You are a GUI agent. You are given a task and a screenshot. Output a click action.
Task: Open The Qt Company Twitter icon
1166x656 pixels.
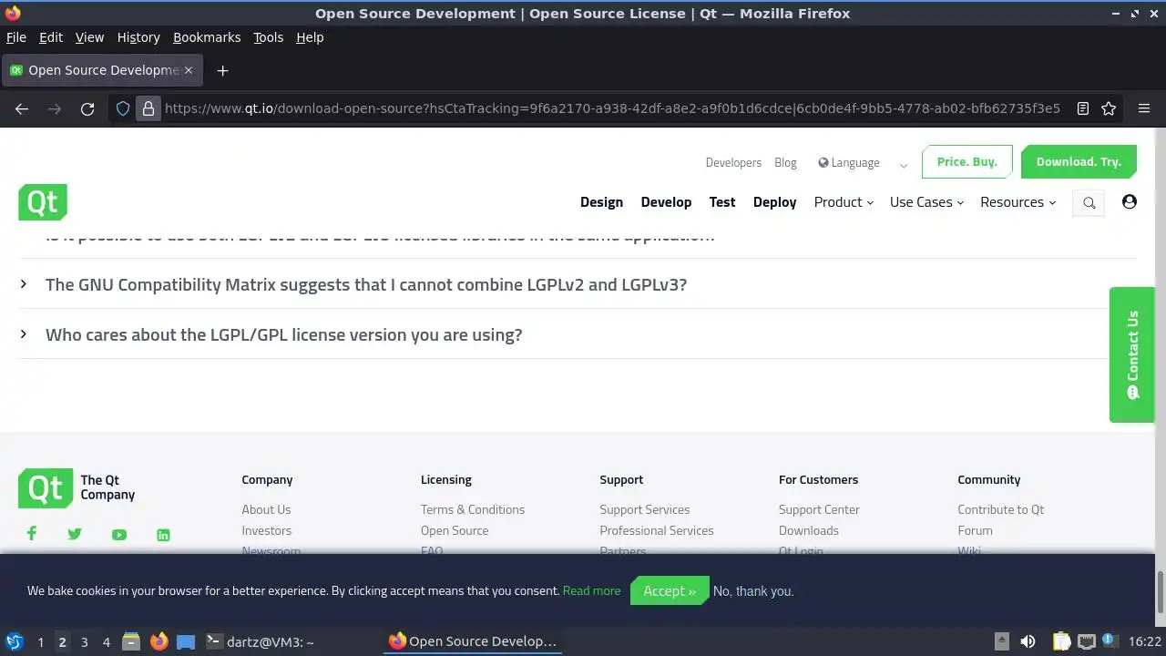pyautogui.click(x=75, y=534)
